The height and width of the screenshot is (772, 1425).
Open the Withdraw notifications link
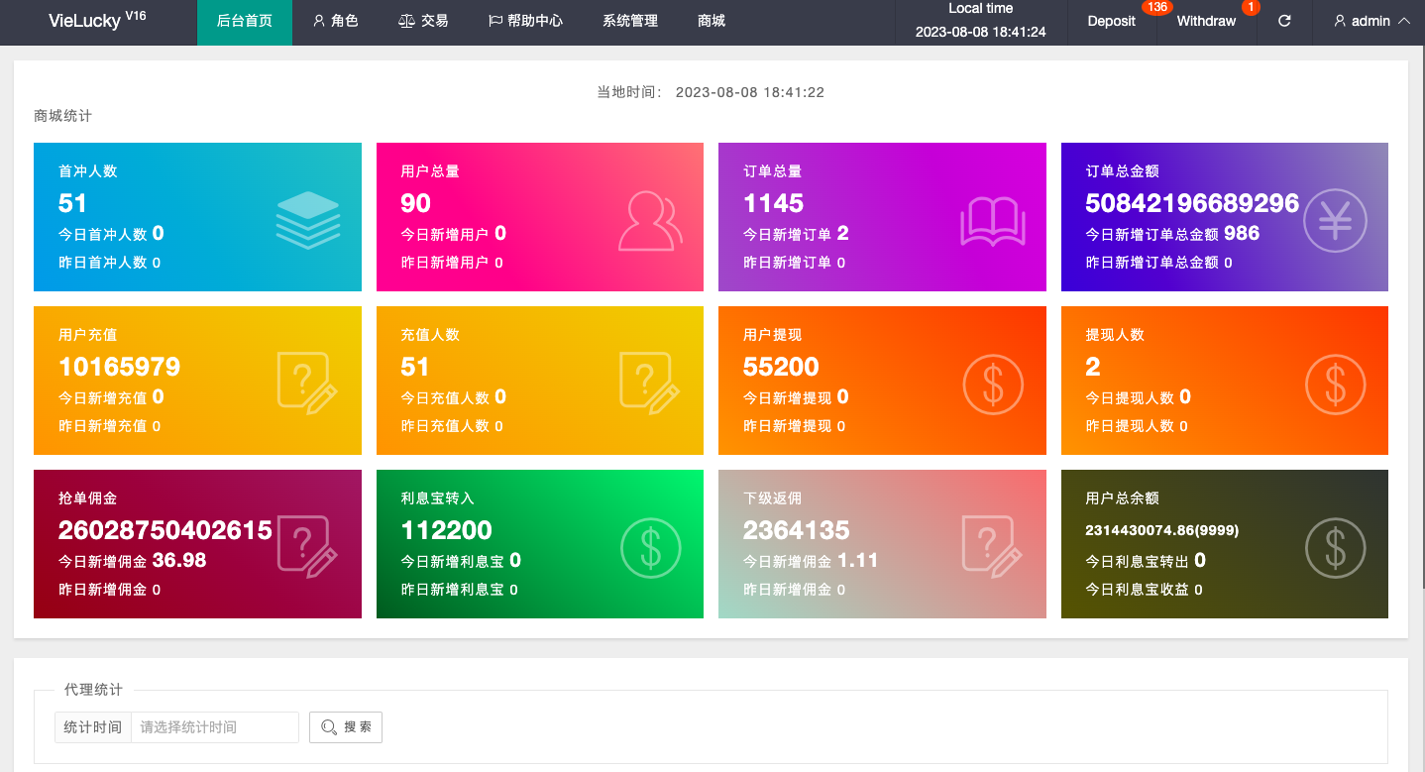click(x=1206, y=21)
